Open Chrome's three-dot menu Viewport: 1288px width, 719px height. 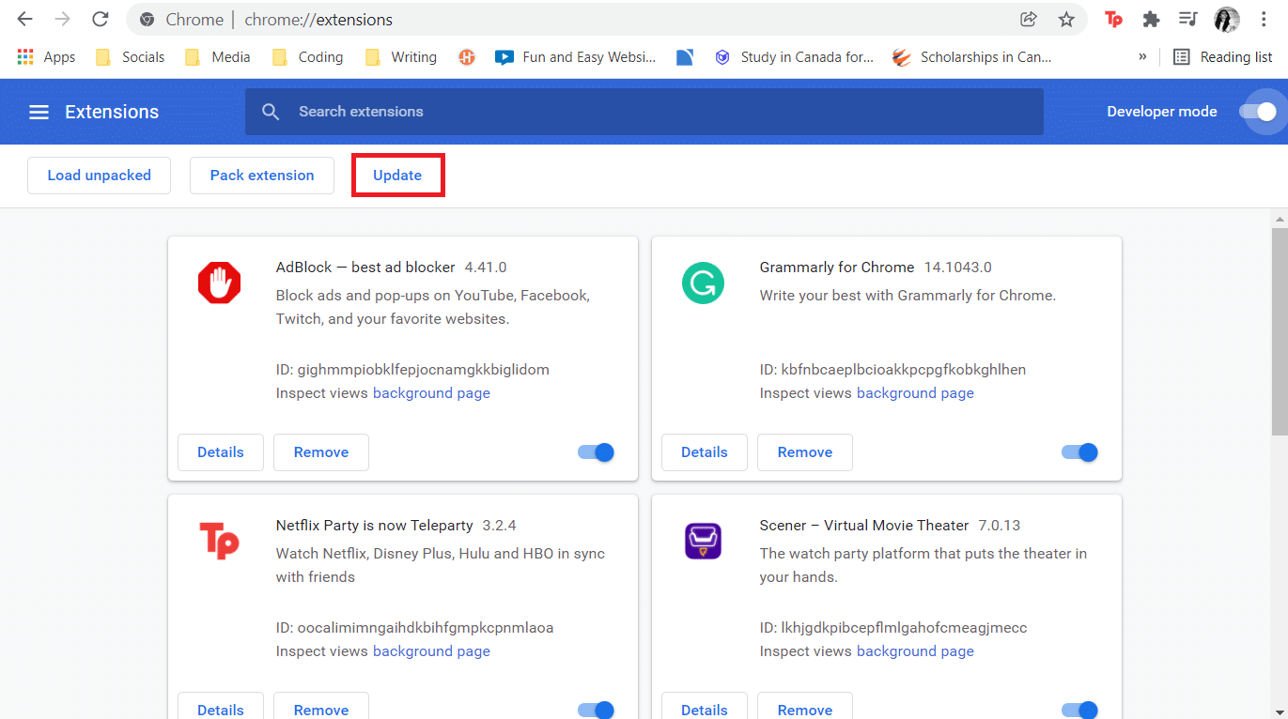(1264, 20)
